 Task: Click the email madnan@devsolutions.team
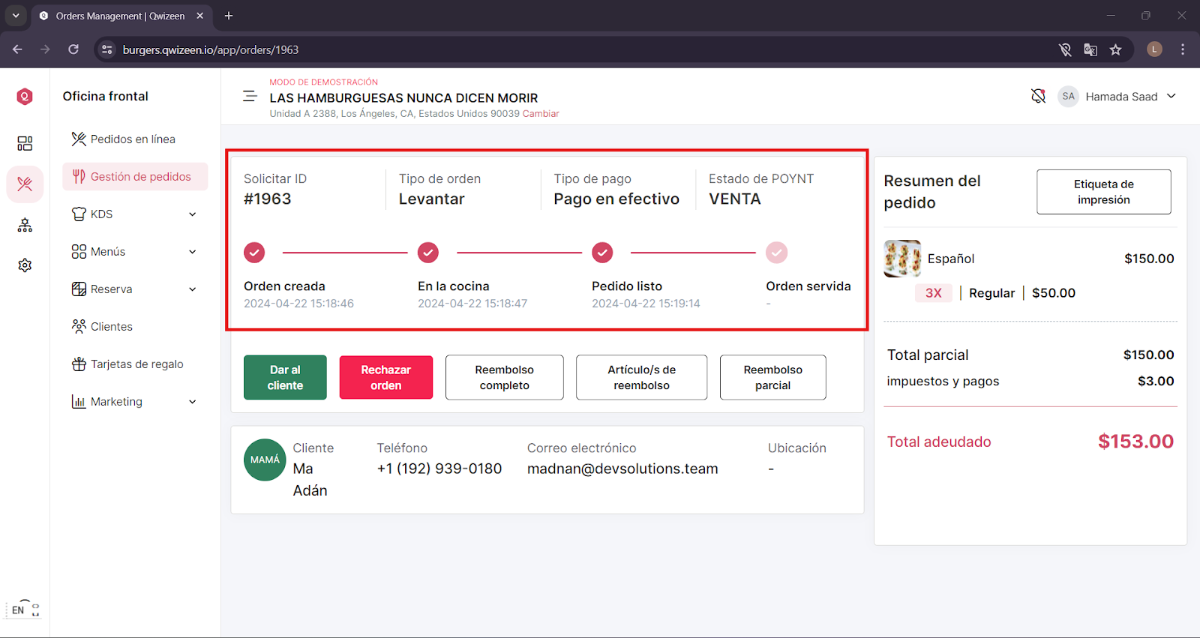[622, 469]
